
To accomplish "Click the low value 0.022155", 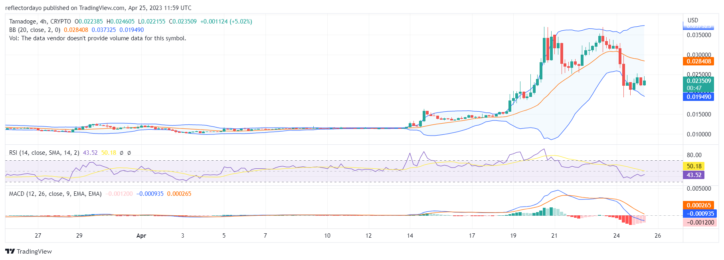I will coord(153,22).
